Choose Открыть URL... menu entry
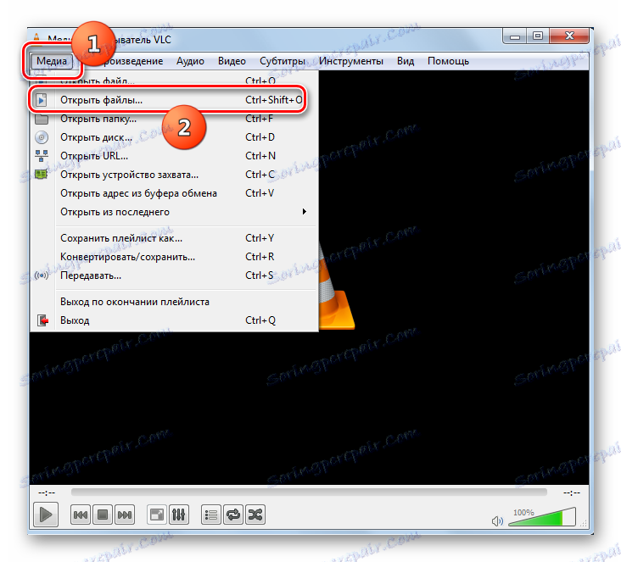The height and width of the screenshot is (562, 621). 174,155
